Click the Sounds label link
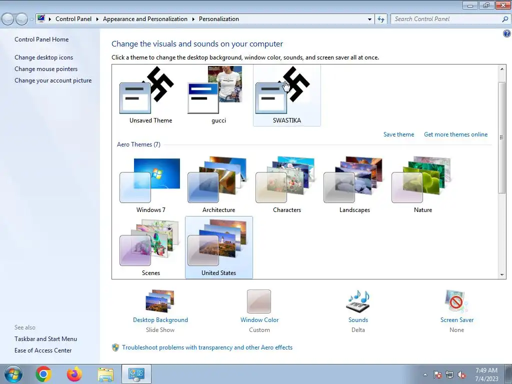The height and width of the screenshot is (384, 512). 358,320
